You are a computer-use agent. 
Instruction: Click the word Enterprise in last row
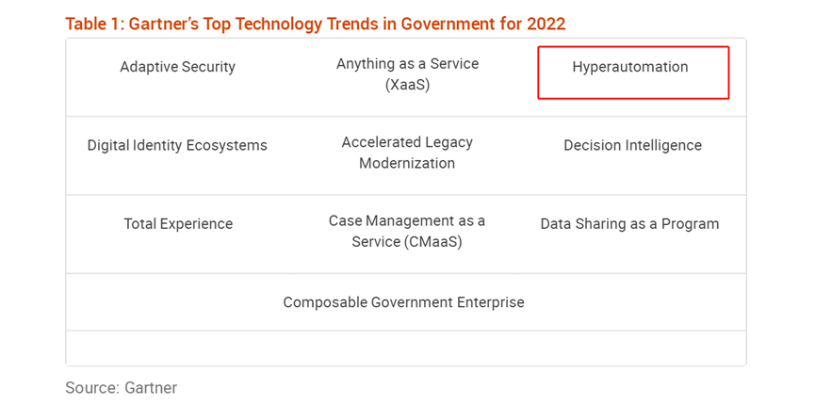(x=491, y=302)
